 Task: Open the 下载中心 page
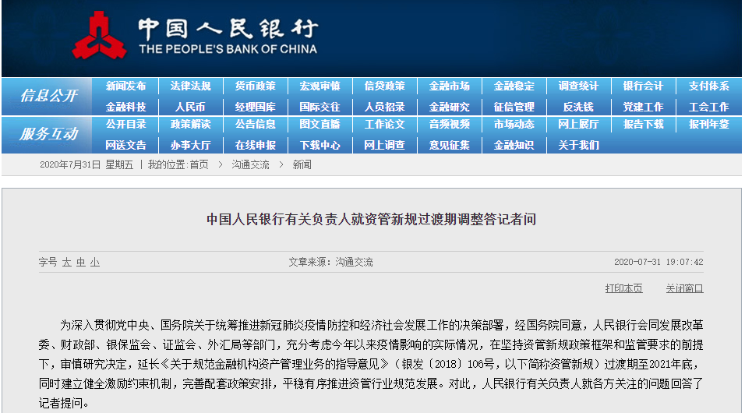click(320, 145)
